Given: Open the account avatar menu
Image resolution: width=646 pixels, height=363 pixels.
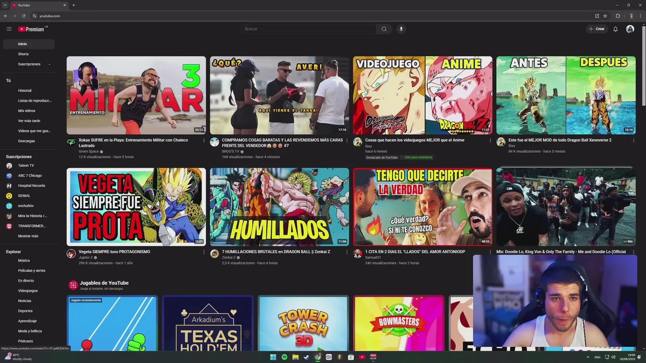Looking at the screenshot, I should tap(630, 29).
